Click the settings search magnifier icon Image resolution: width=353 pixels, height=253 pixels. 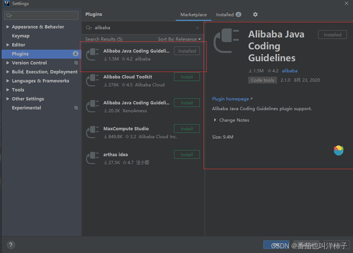[x=9, y=15]
